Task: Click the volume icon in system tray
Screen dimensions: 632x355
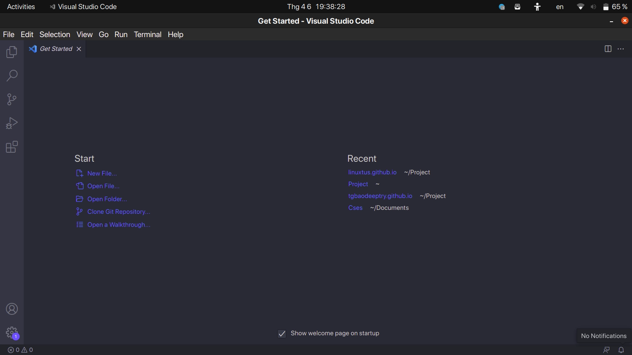Action: (x=593, y=7)
